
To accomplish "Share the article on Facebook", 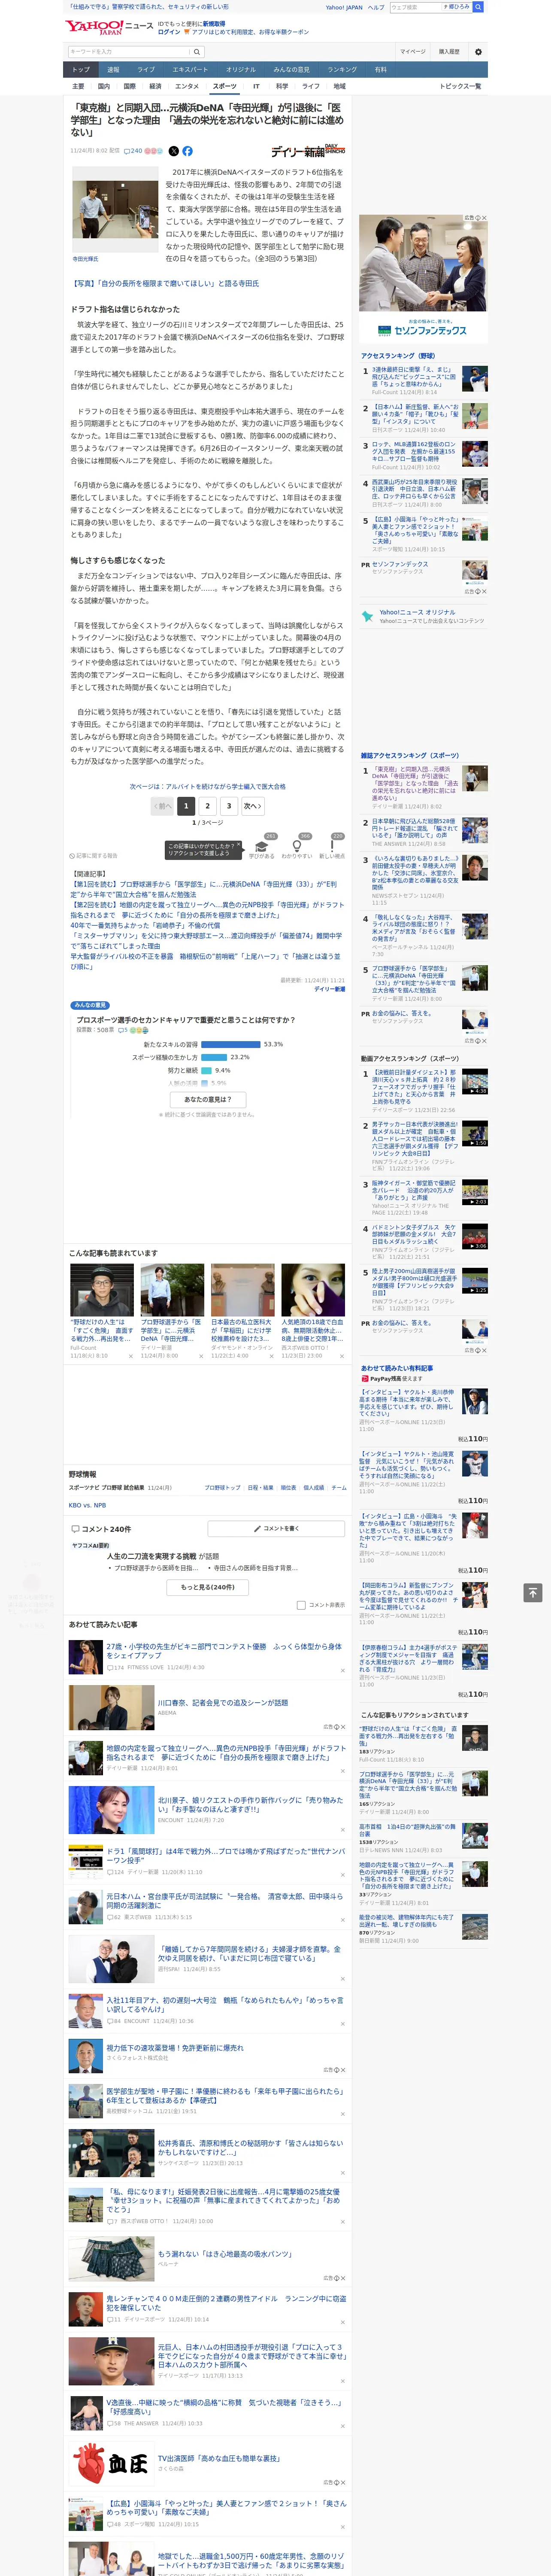I will [187, 151].
